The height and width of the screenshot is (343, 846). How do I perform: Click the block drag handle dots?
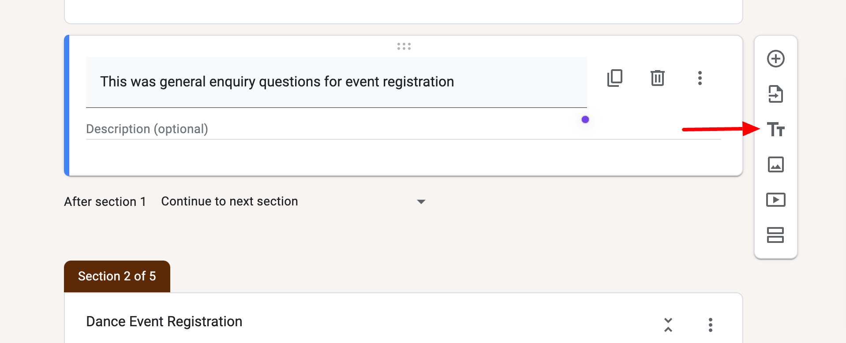coord(404,46)
